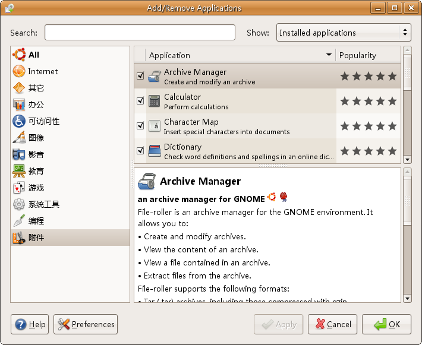This screenshot has width=422, height=345.
Task: Confirm with the OK button
Action: pos(386,324)
